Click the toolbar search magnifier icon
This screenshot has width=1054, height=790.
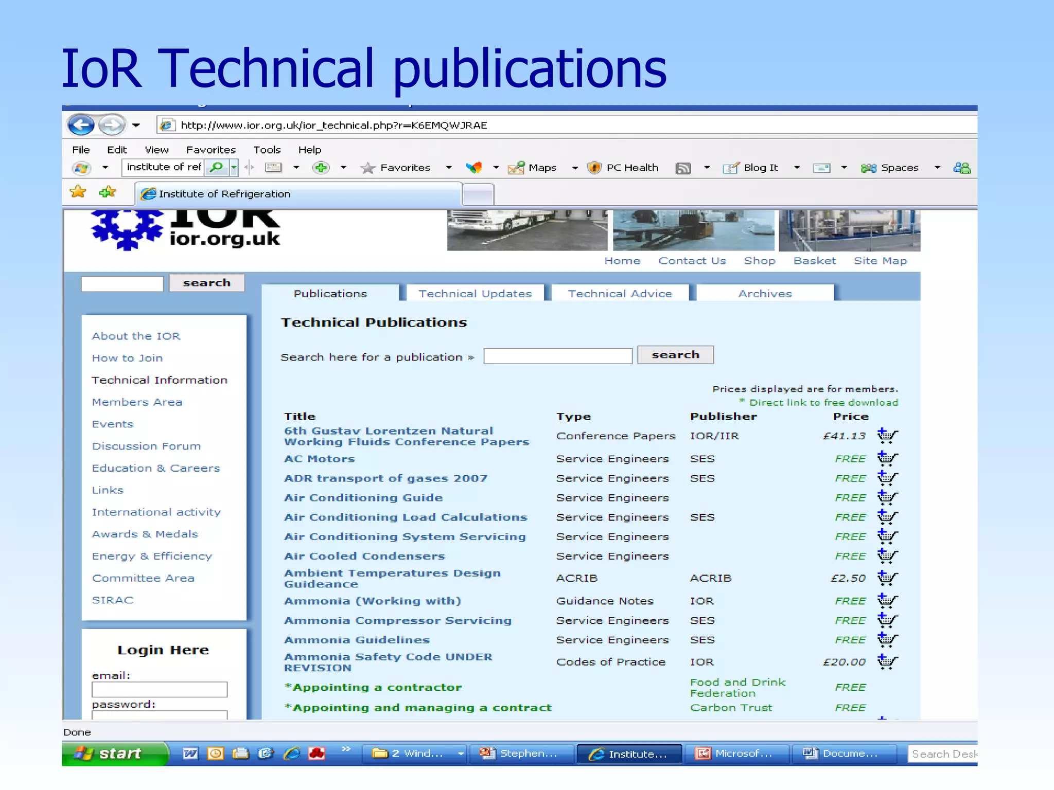click(217, 167)
